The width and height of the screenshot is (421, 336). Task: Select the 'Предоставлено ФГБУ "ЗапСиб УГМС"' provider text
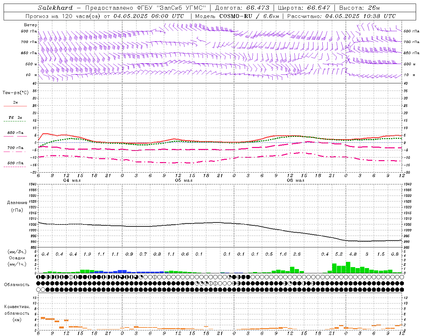(145, 8)
